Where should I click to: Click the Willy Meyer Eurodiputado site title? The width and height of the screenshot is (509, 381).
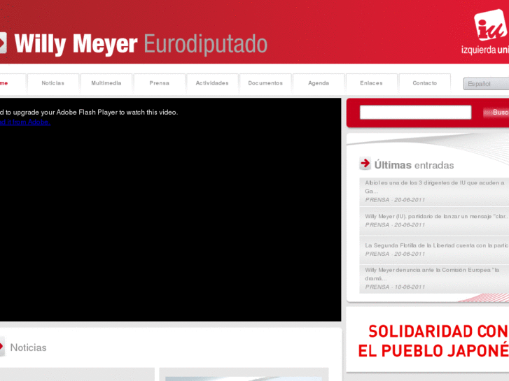(x=141, y=44)
